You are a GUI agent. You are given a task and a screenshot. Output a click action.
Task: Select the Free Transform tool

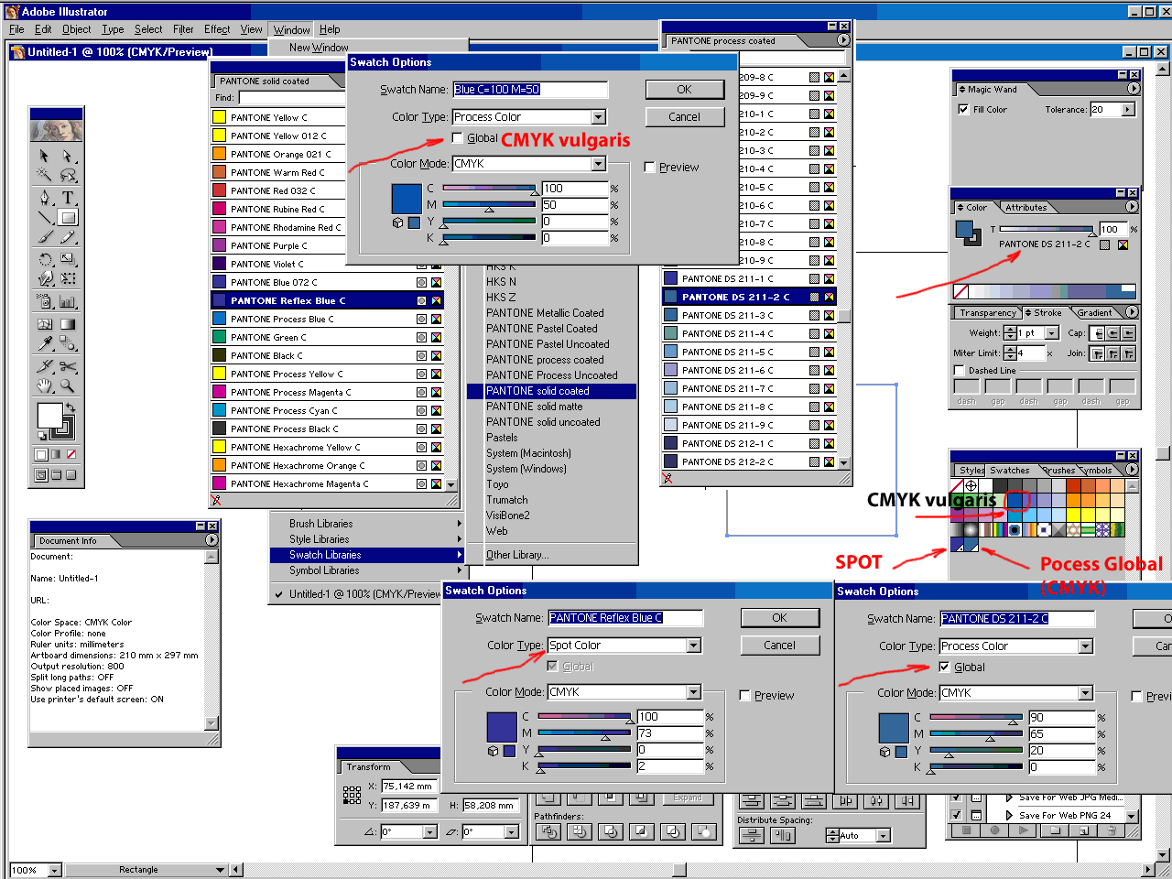click(68, 278)
